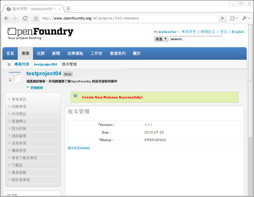Open the 社群 navigation tab
The height and width of the screenshot is (197, 254).
click(x=41, y=53)
